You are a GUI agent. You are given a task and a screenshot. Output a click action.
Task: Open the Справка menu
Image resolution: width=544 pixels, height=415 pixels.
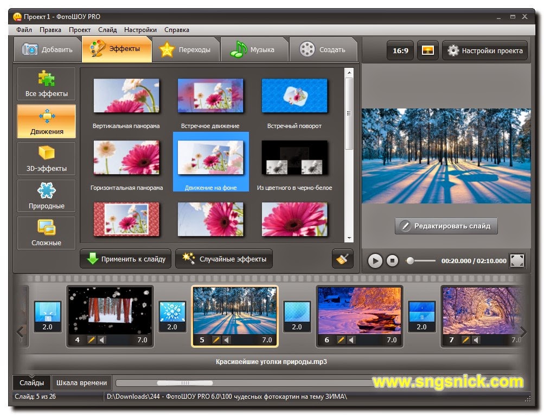pos(177,30)
